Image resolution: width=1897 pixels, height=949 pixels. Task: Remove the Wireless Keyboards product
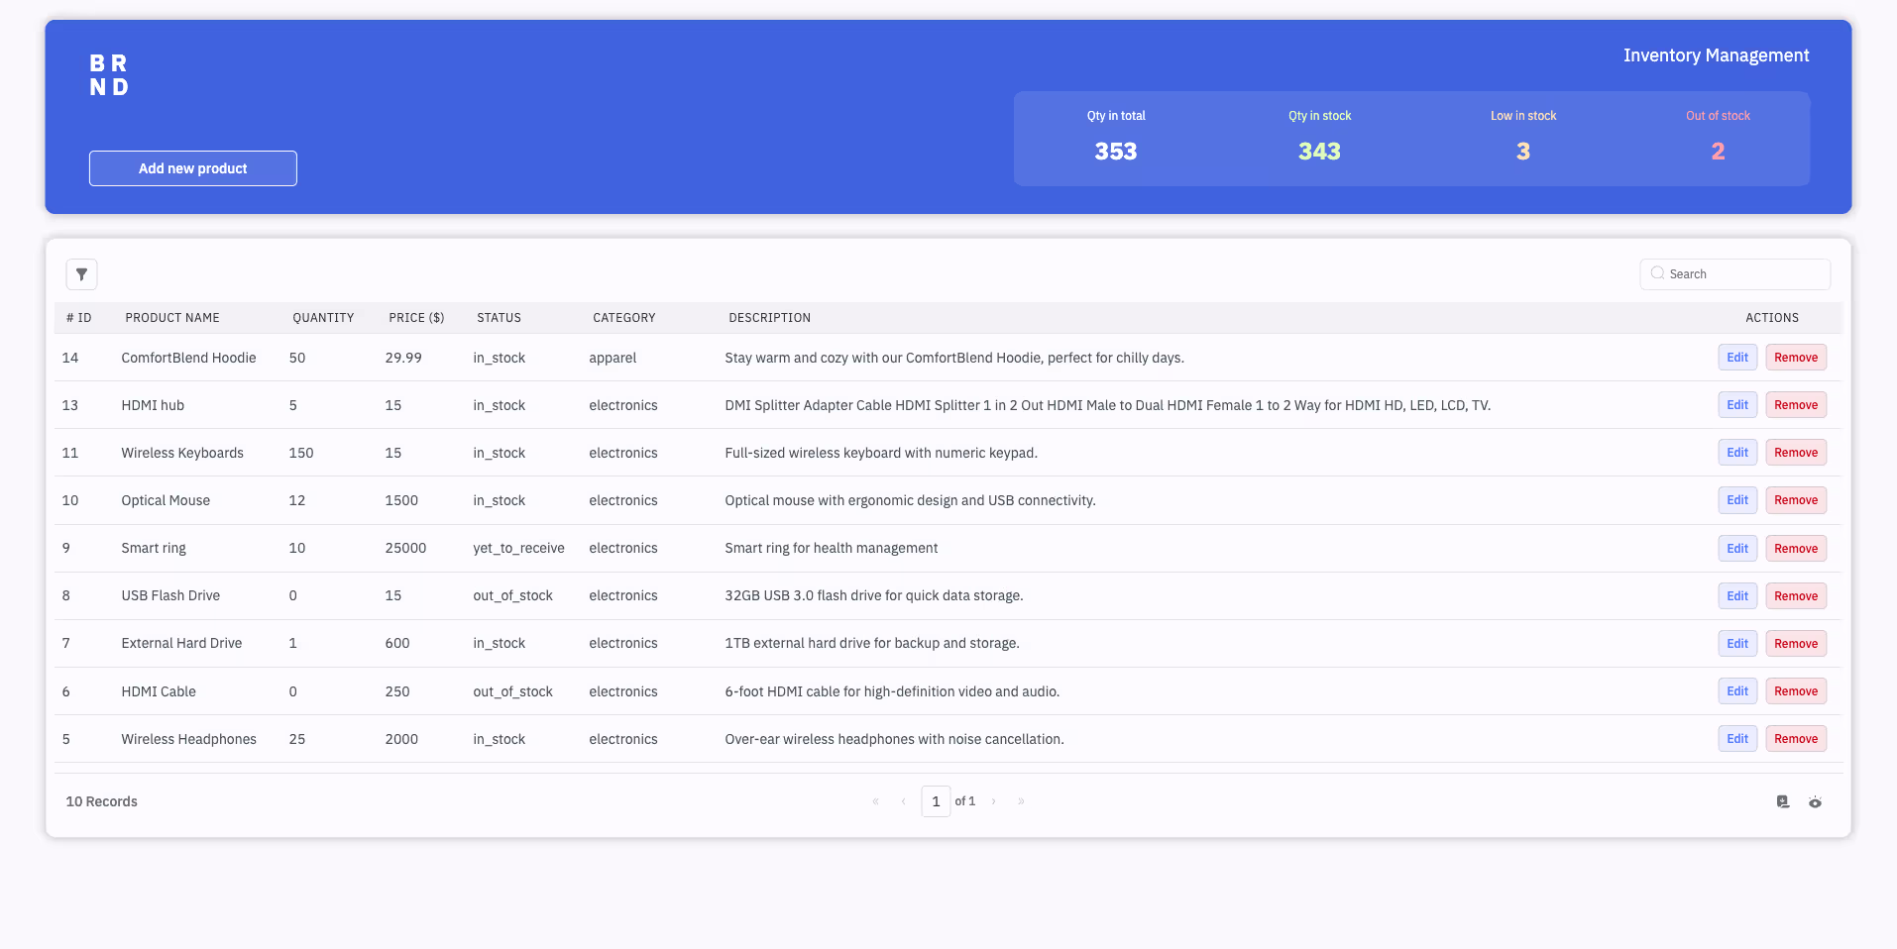[x=1796, y=453]
